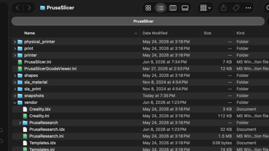Select the Creality.ini file row
269x151 pixels.
coord(140,116)
